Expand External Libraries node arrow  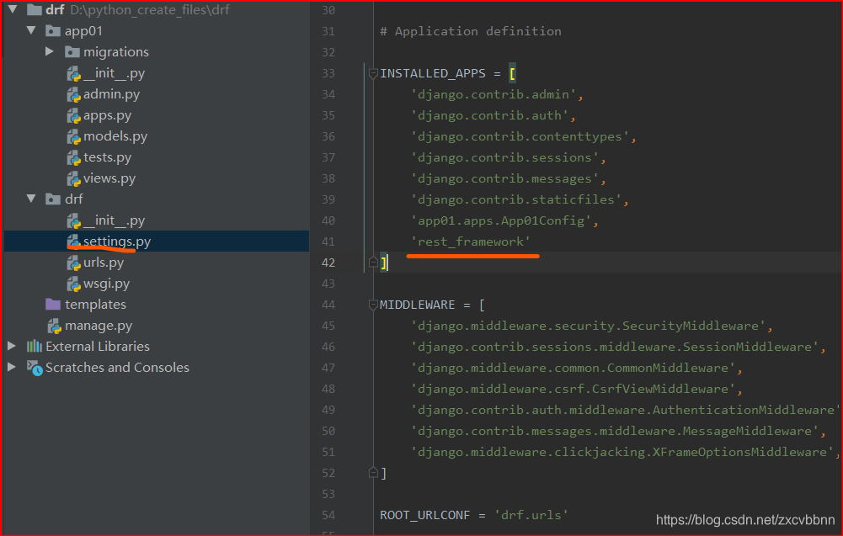tap(11, 346)
